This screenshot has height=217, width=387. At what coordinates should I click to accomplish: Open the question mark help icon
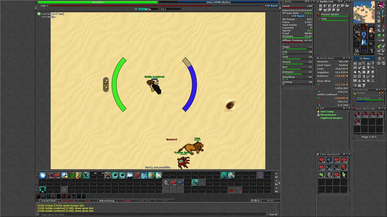point(373,63)
